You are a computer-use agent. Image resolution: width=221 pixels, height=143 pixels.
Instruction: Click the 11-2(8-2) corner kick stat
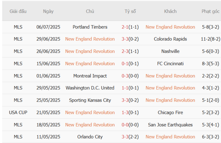click(x=210, y=39)
